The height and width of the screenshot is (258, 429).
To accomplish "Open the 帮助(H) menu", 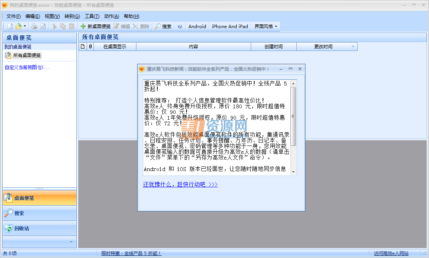I will click(131, 16).
